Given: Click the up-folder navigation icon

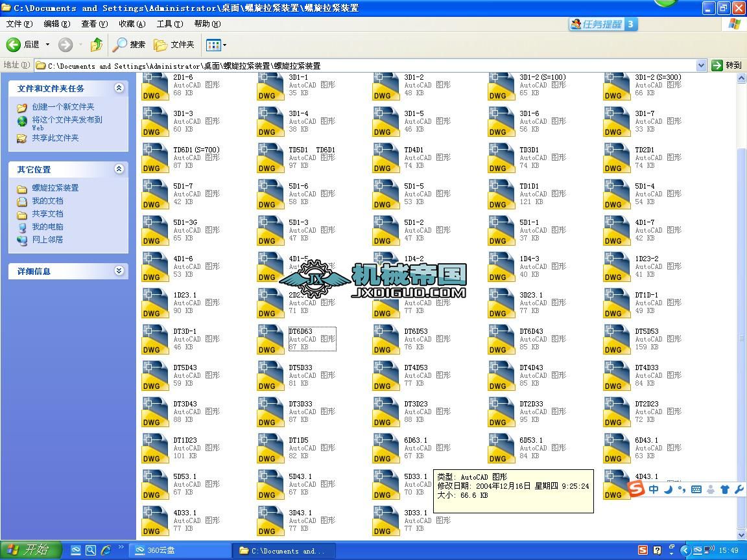Looking at the screenshot, I should [x=96, y=45].
